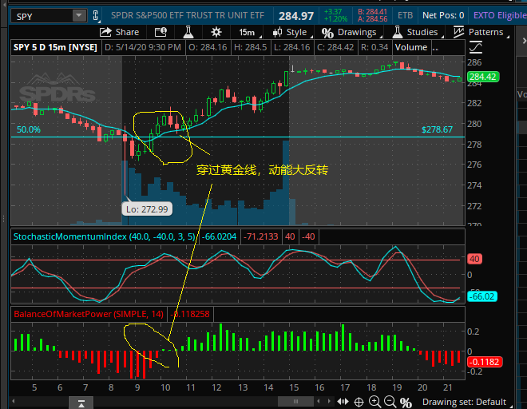Activate the pan arrows tool at the bottom
Image resolution: width=527 pixels, height=409 pixels.
coord(343,402)
